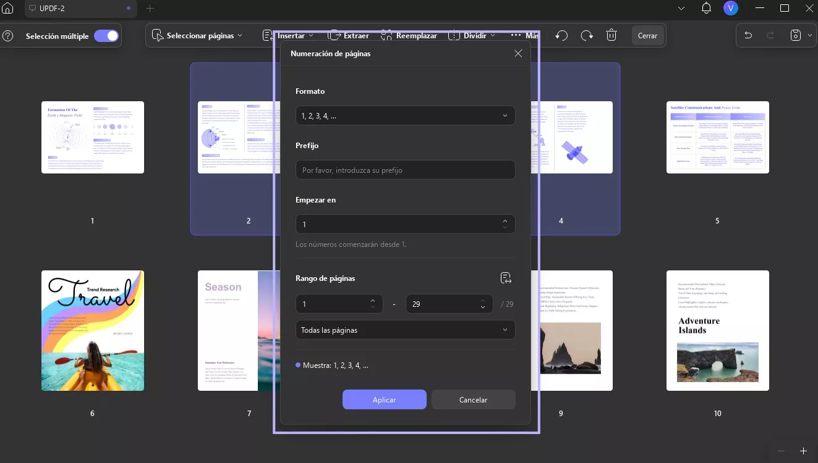This screenshot has width=818, height=463.
Task: Click the Empezar en number field
Action: (406, 224)
